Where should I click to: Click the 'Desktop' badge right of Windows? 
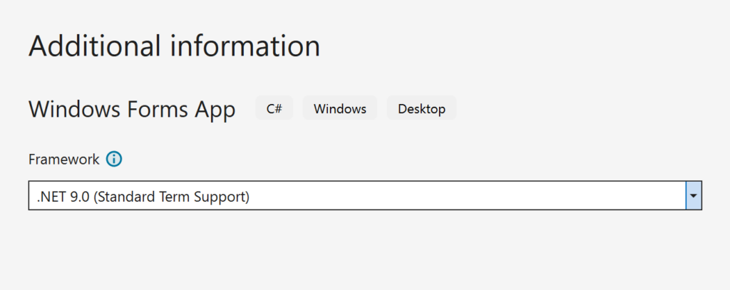(421, 109)
